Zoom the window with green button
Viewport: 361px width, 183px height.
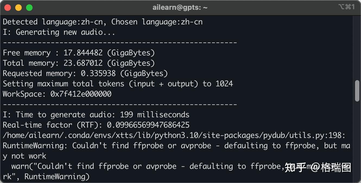[x=29, y=8]
